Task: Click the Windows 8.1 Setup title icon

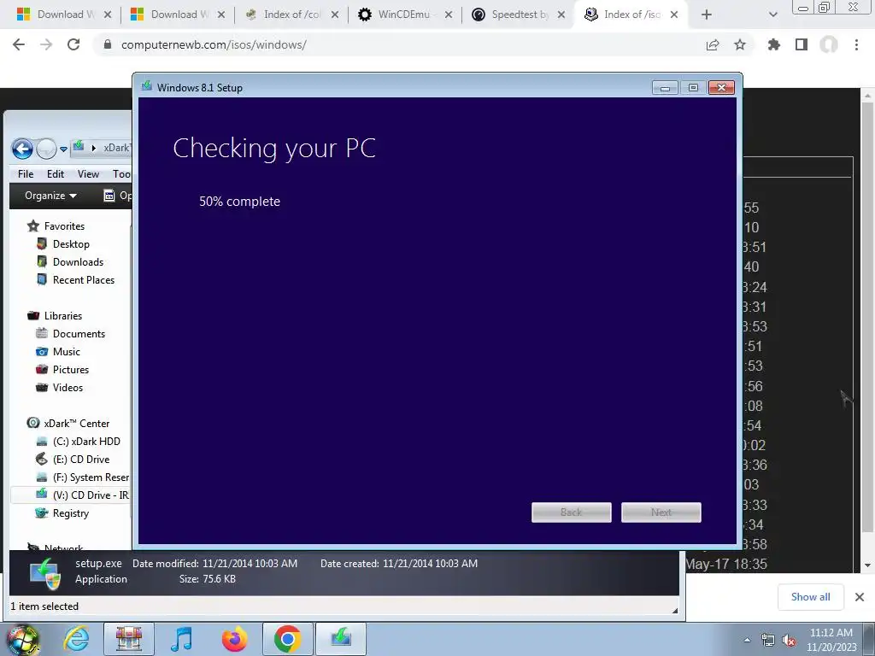Action: (x=147, y=86)
